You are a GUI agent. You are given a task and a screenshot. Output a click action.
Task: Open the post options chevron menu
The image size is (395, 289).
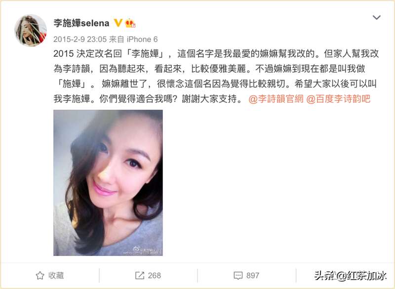(376, 17)
